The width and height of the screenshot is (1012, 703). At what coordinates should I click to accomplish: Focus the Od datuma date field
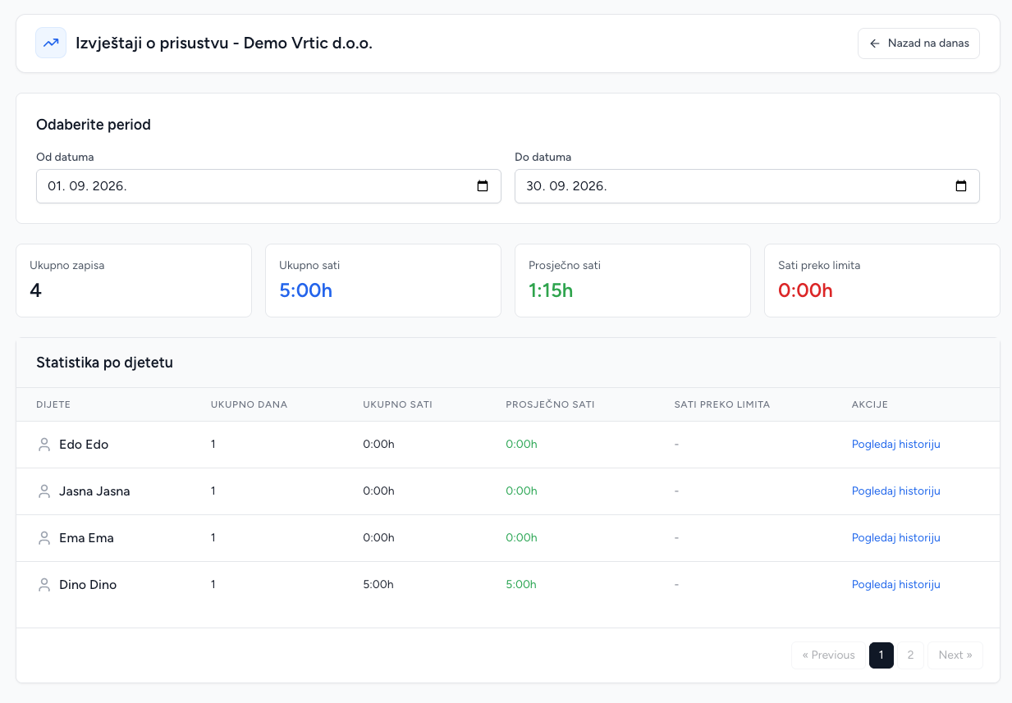(268, 186)
